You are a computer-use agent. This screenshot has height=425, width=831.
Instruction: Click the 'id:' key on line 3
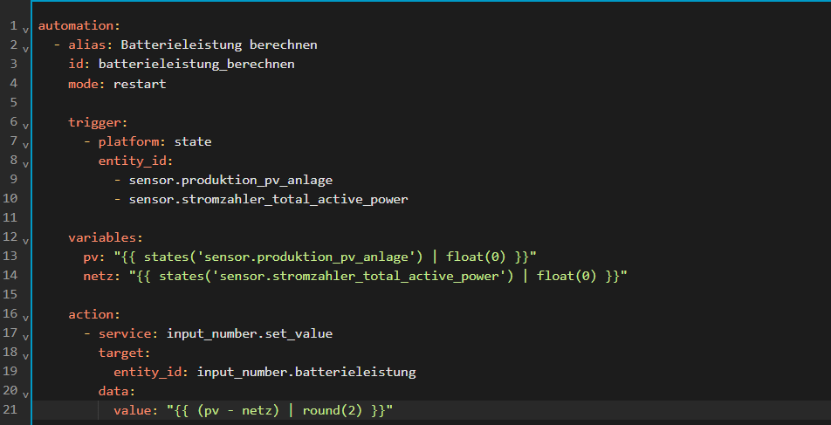tap(79, 64)
